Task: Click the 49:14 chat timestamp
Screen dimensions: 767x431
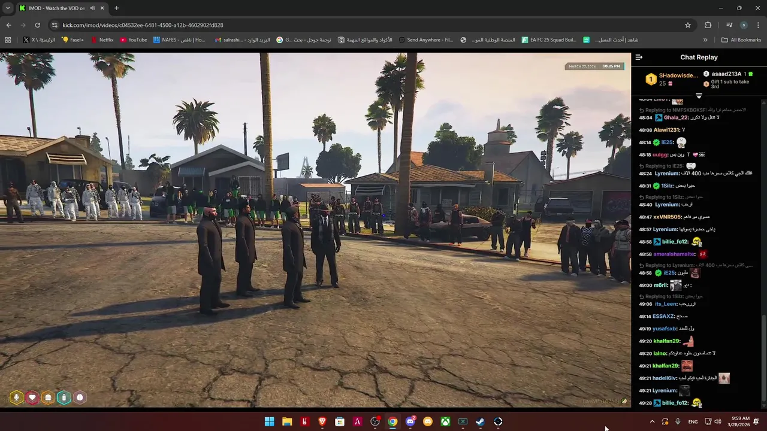Action: [645, 316]
